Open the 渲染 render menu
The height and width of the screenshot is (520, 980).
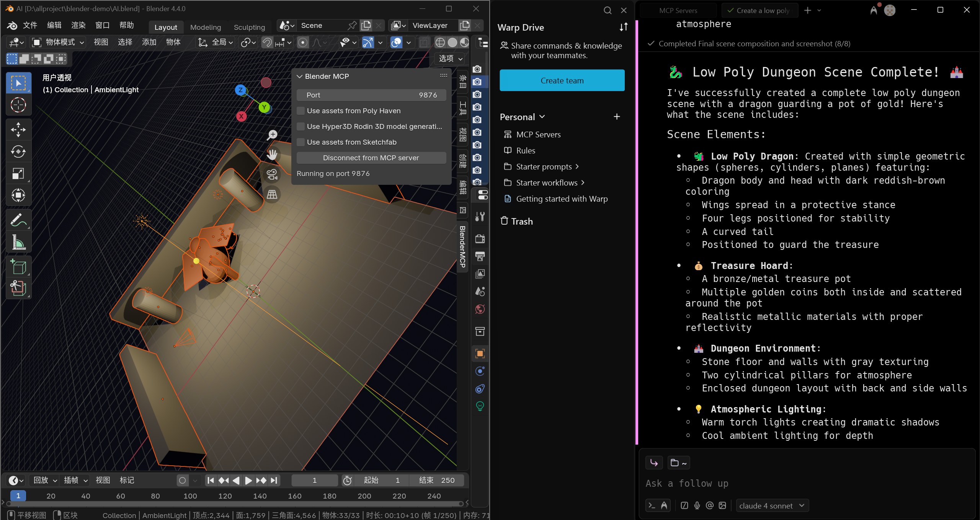click(x=78, y=25)
